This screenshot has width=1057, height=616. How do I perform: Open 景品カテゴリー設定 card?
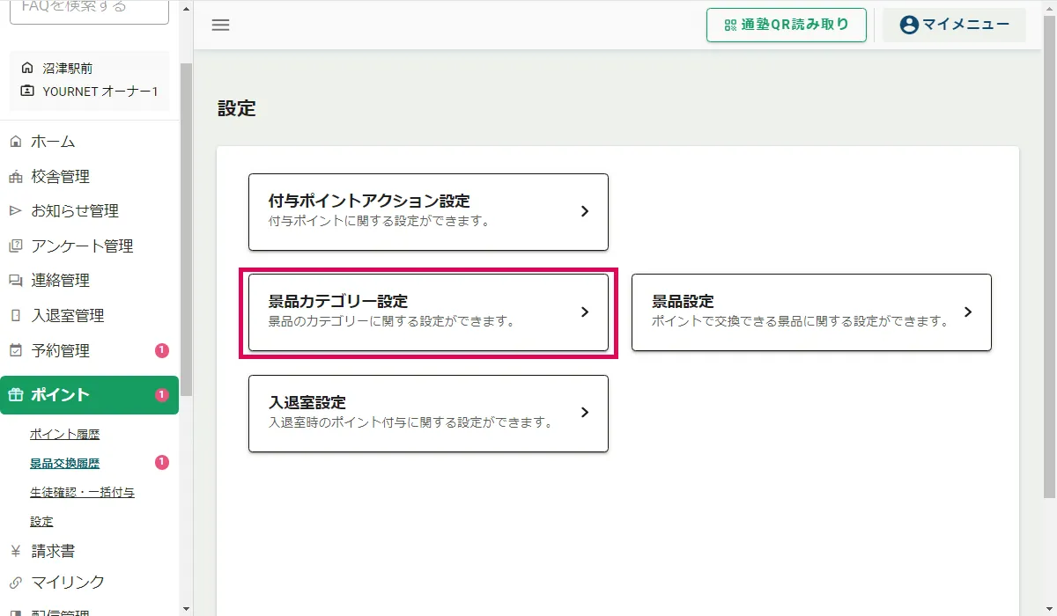(x=428, y=312)
